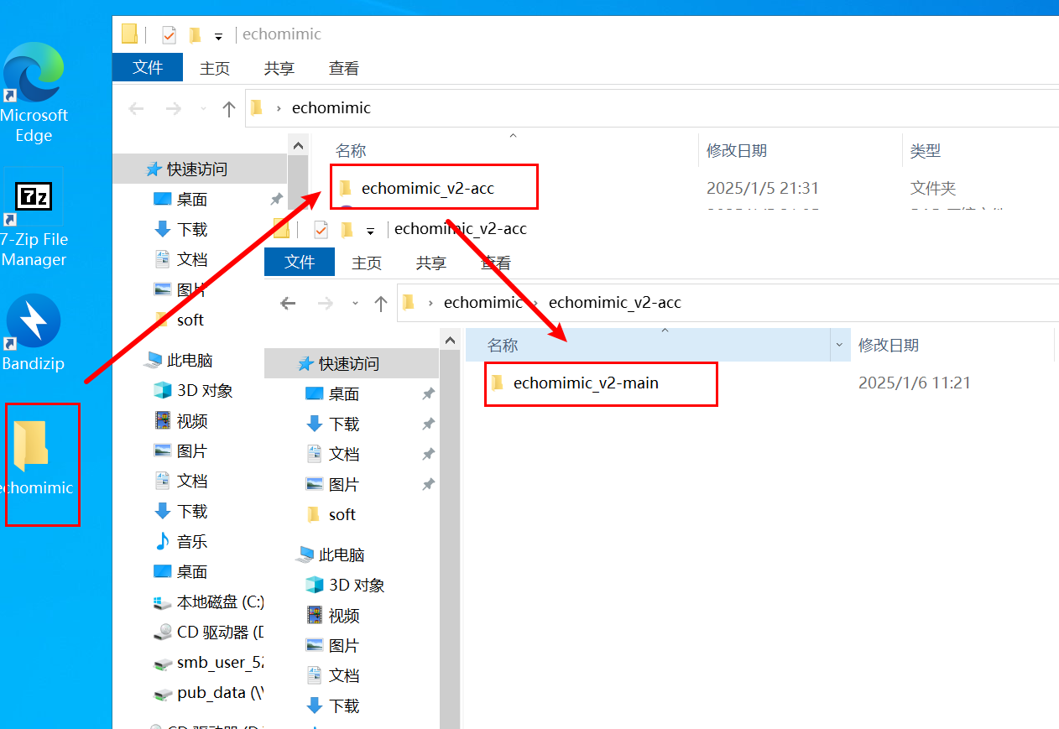Image resolution: width=1059 pixels, height=729 pixels.
Task: Show recent locations dropdown in echomimic window
Action: tap(203, 109)
